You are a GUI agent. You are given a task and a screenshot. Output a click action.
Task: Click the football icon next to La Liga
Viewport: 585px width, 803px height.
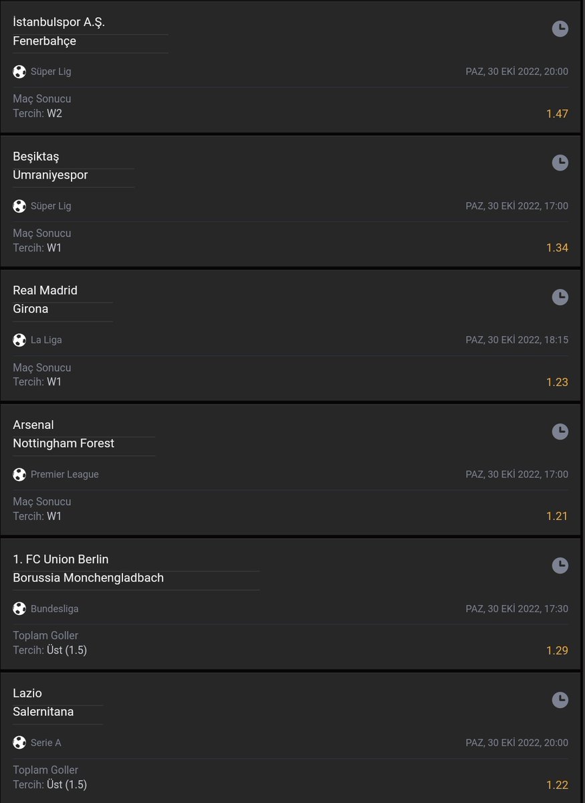coord(19,340)
